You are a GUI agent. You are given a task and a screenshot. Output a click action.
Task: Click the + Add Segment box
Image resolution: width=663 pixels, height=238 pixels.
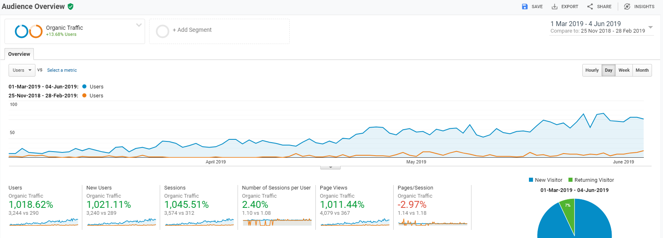point(219,31)
